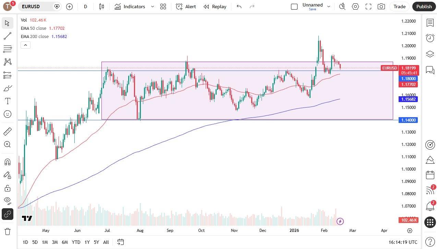Select the Text annotation tool
The image size is (437, 249).
tap(8, 101)
